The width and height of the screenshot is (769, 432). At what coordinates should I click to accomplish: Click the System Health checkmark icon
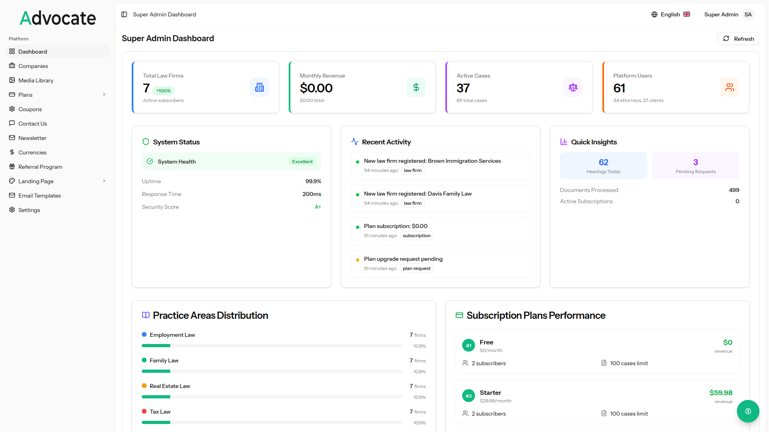pos(150,161)
